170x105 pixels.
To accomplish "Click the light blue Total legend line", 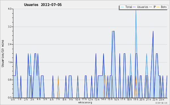I will coord(122,7).
